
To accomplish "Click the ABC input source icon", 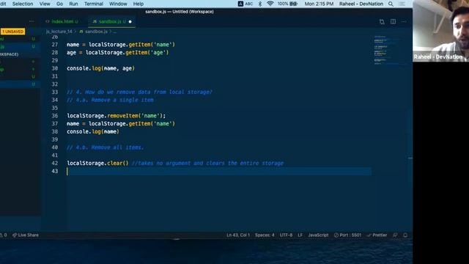I will [245, 4].
